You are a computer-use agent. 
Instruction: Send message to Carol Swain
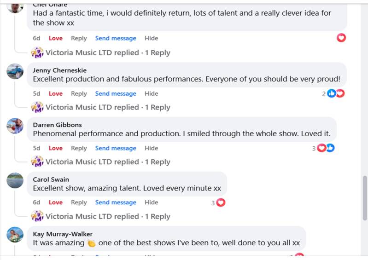[x=116, y=202]
